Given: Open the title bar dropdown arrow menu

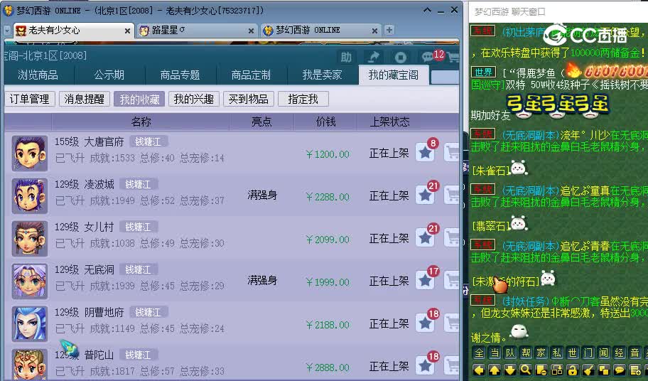Looking at the screenshot, I should [426, 11].
